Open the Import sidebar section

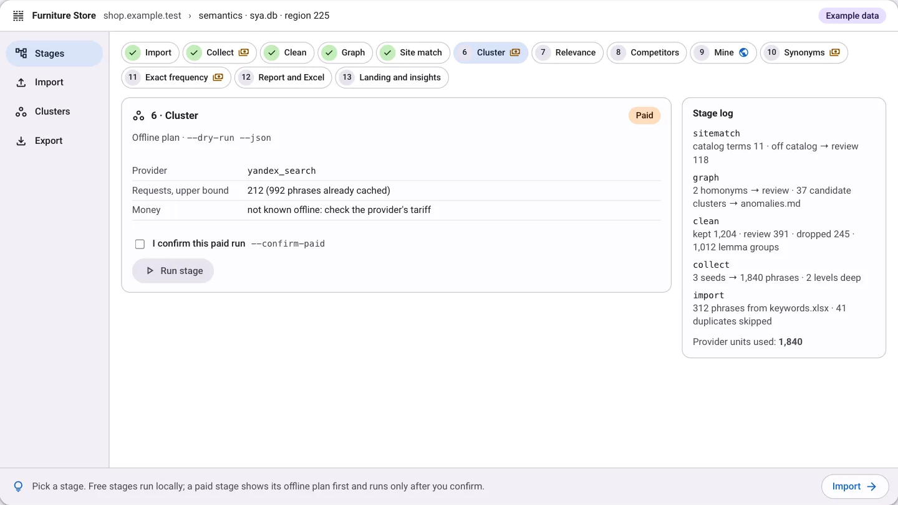(x=54, y=82)
